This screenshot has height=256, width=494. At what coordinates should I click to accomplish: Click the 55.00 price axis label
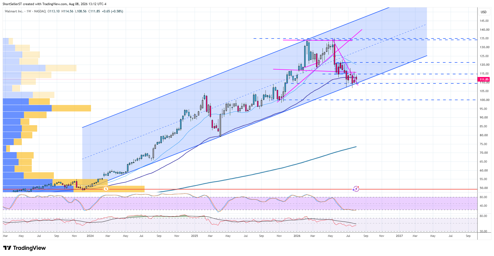(484, 179)
